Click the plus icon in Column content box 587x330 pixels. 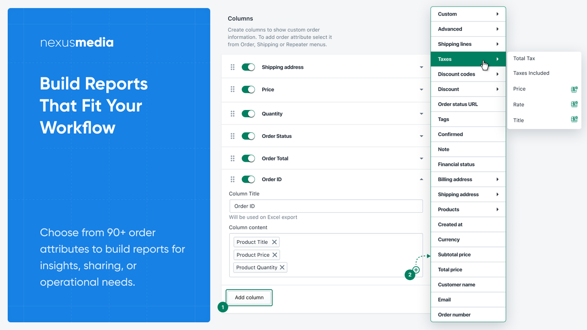416,270
